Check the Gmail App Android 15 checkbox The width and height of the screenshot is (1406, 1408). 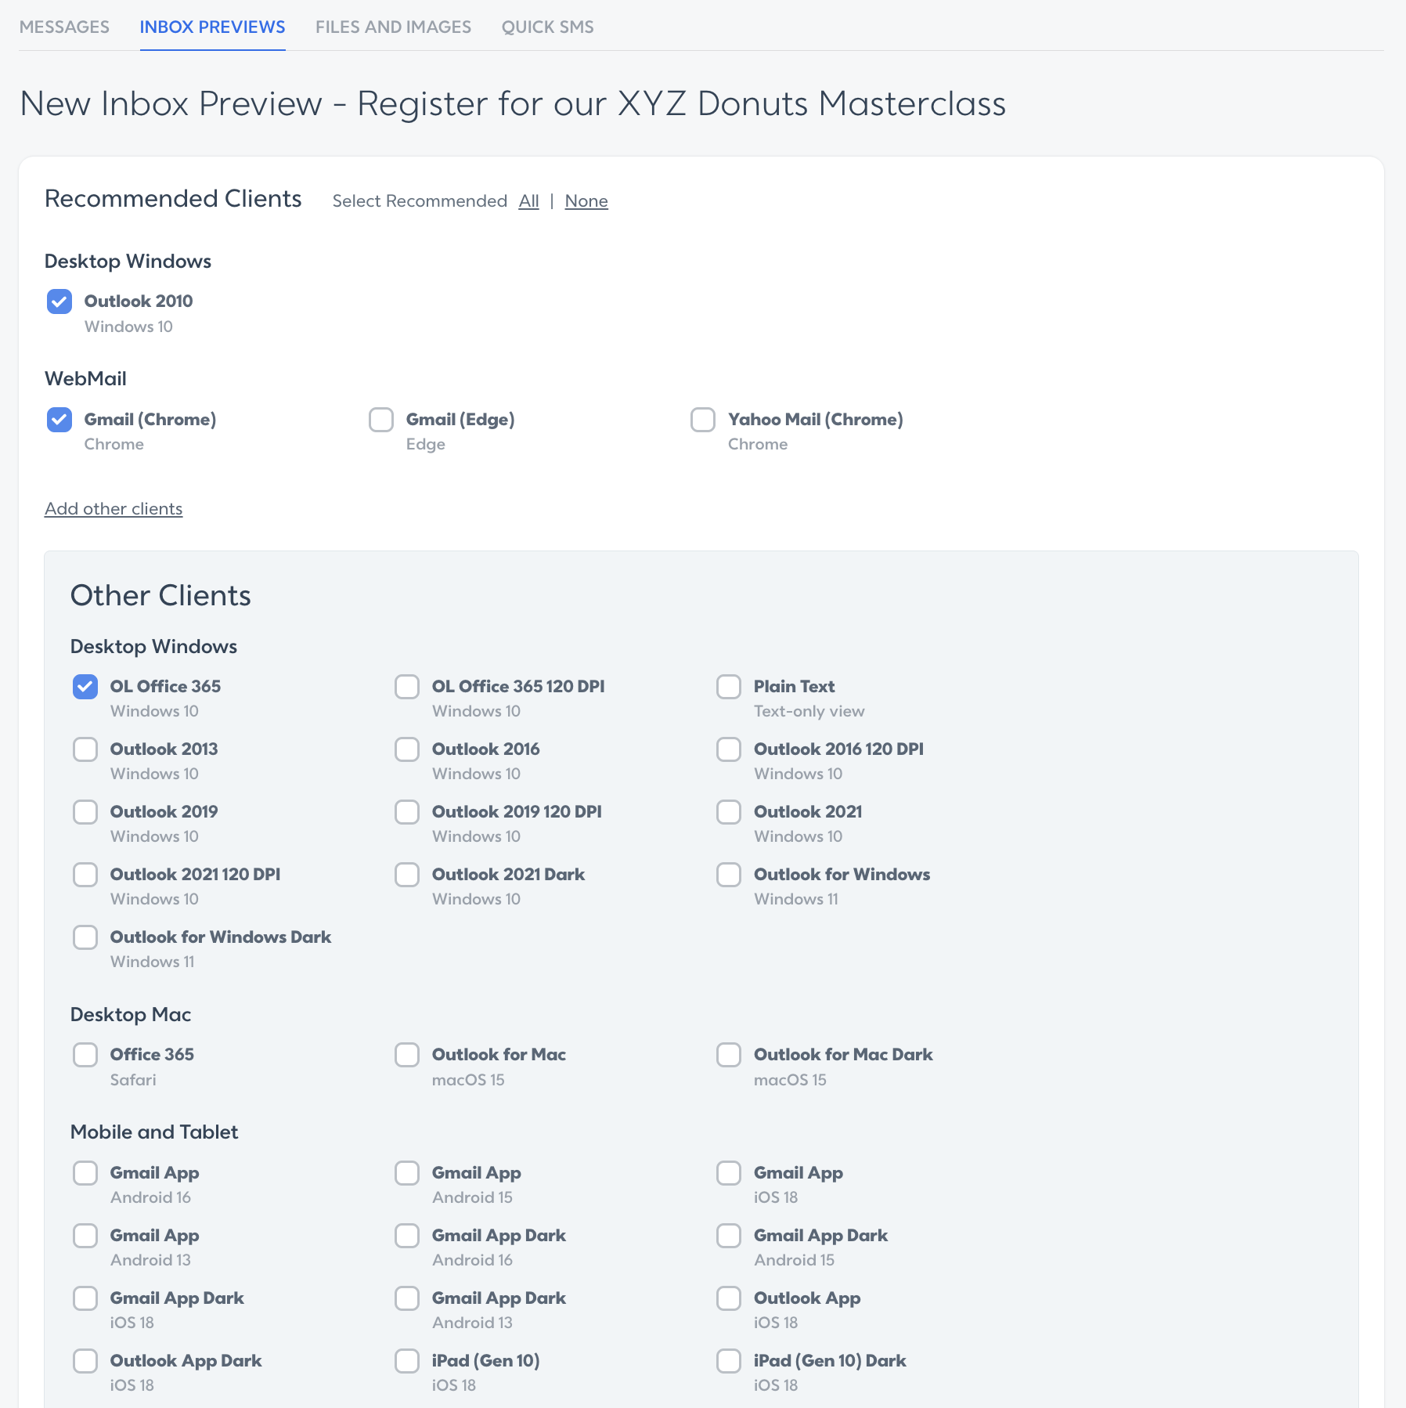[407, 1173]
